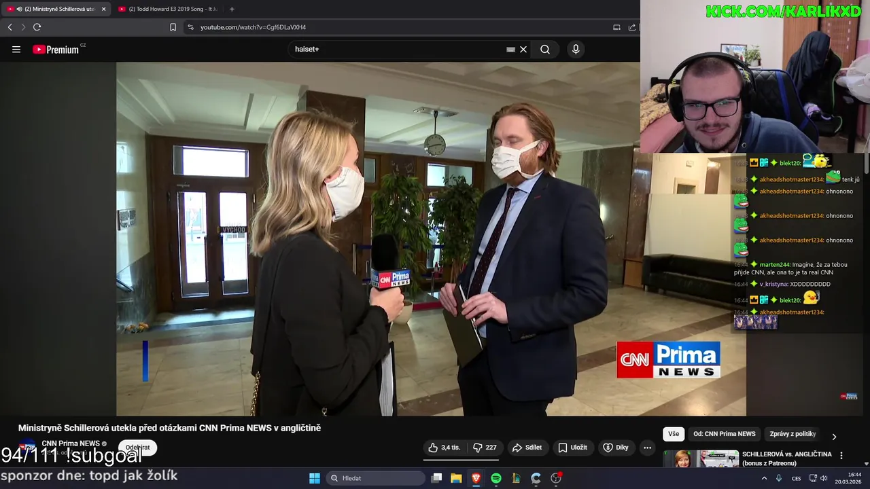Open the network and volume quick settings

[x=818, y=478]
